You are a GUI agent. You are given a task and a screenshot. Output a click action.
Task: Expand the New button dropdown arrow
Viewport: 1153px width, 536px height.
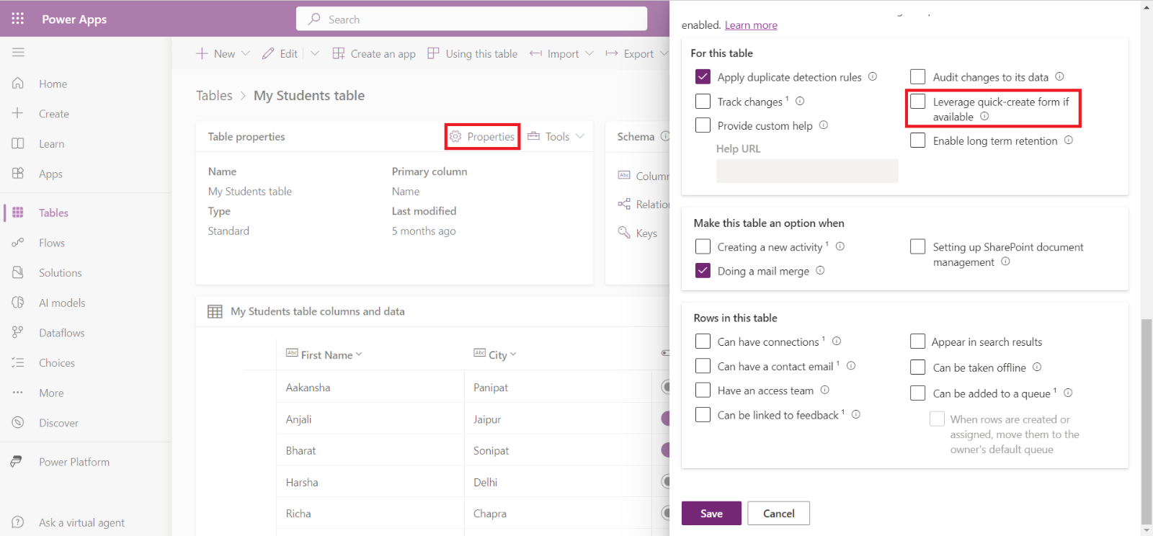point(246,54)
